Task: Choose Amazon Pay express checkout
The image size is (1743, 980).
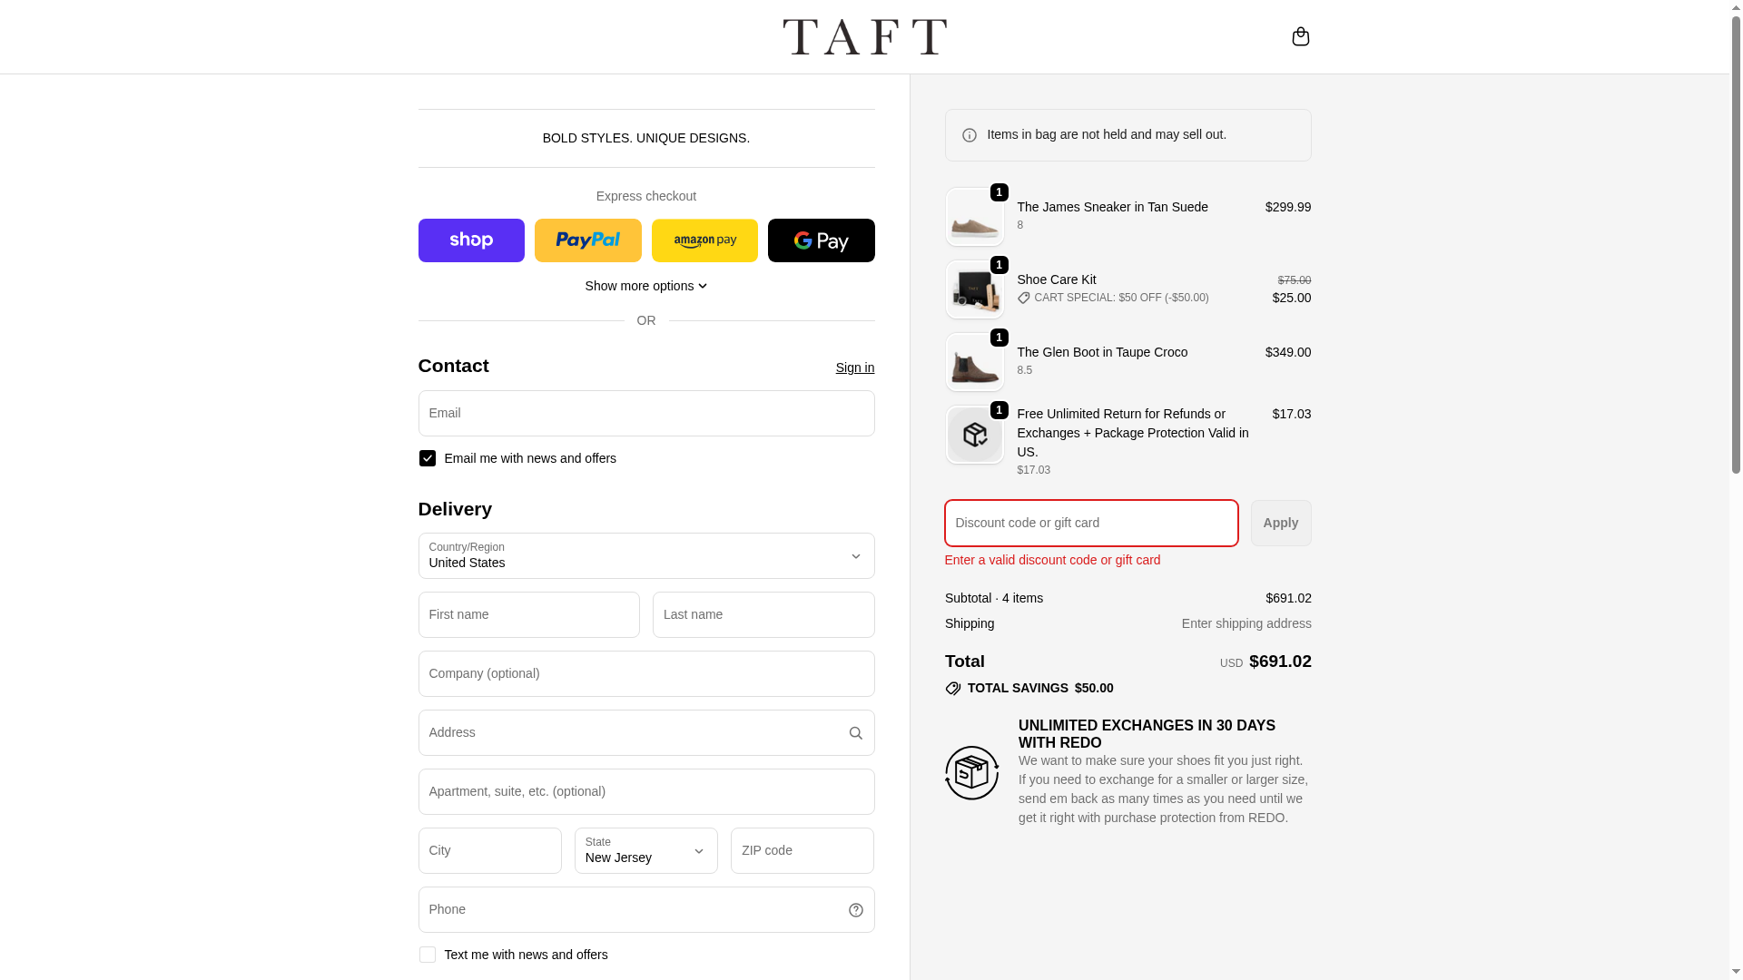Action: (704, 240)
